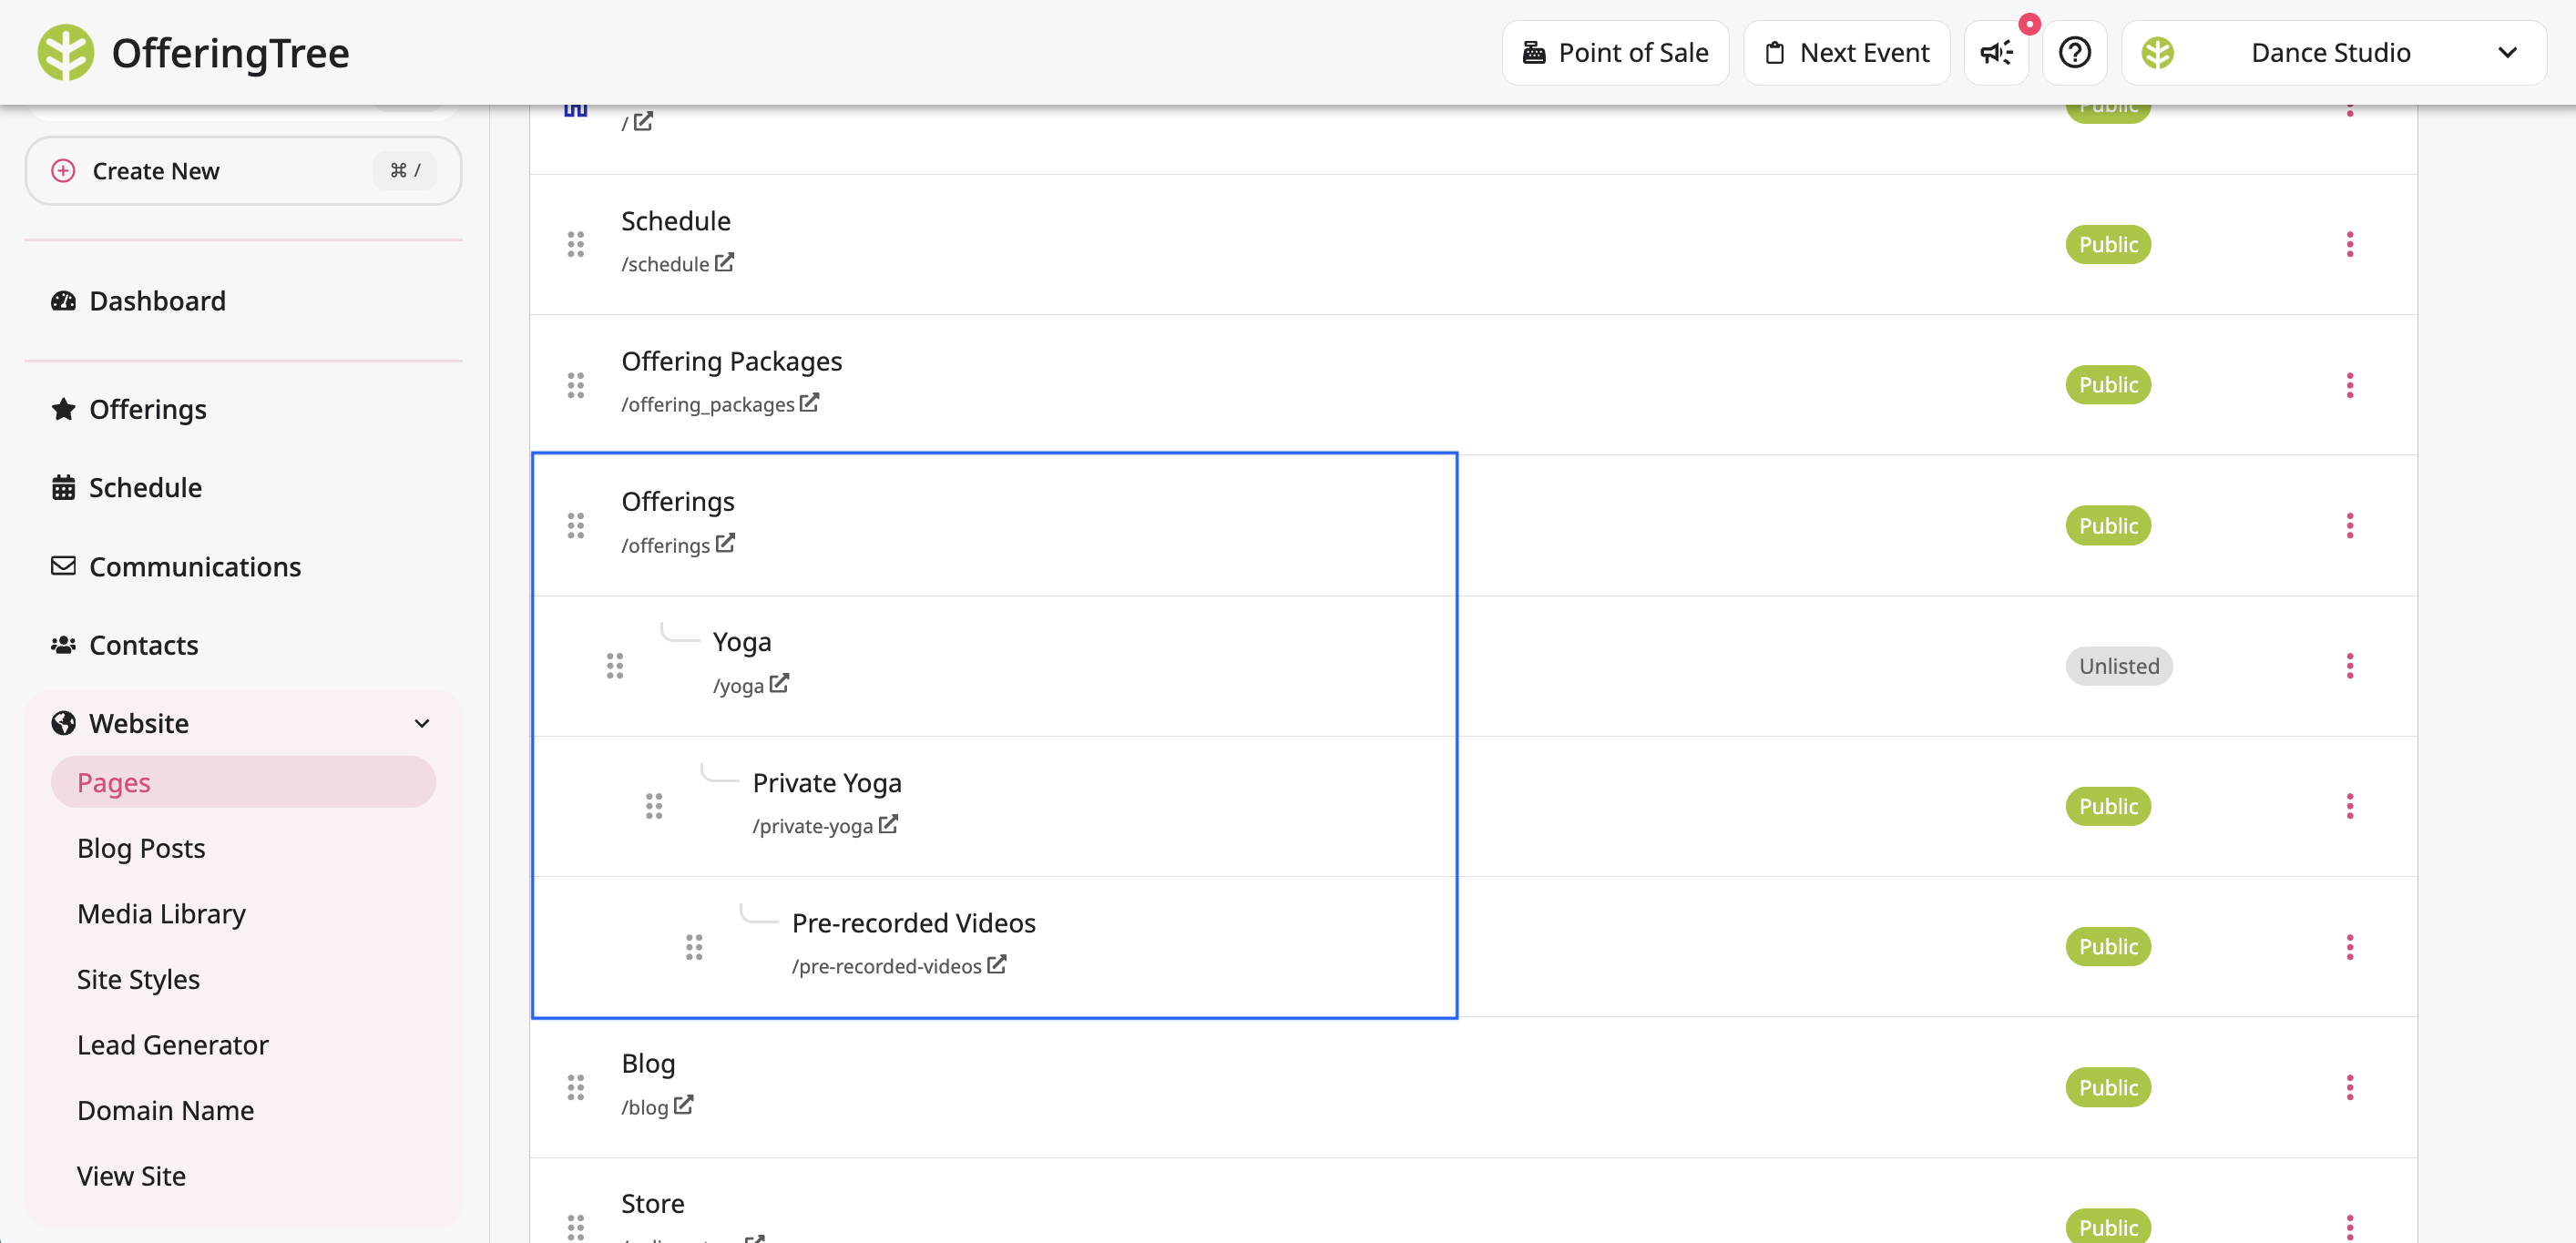The width and height of the screenshot is (2576, 1243).
Task: Open the help question mark icon
Action: coord(2075,53)
